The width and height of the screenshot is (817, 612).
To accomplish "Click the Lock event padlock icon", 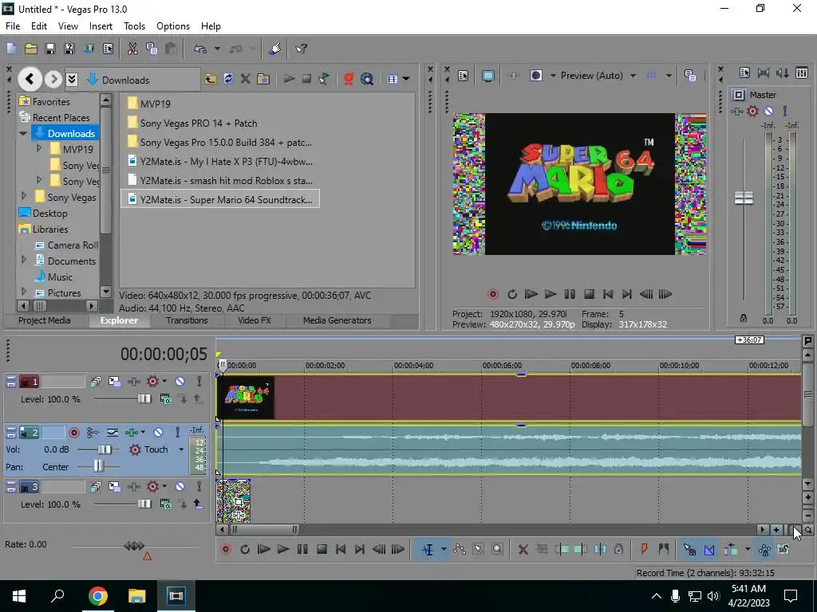I will 618,550.
